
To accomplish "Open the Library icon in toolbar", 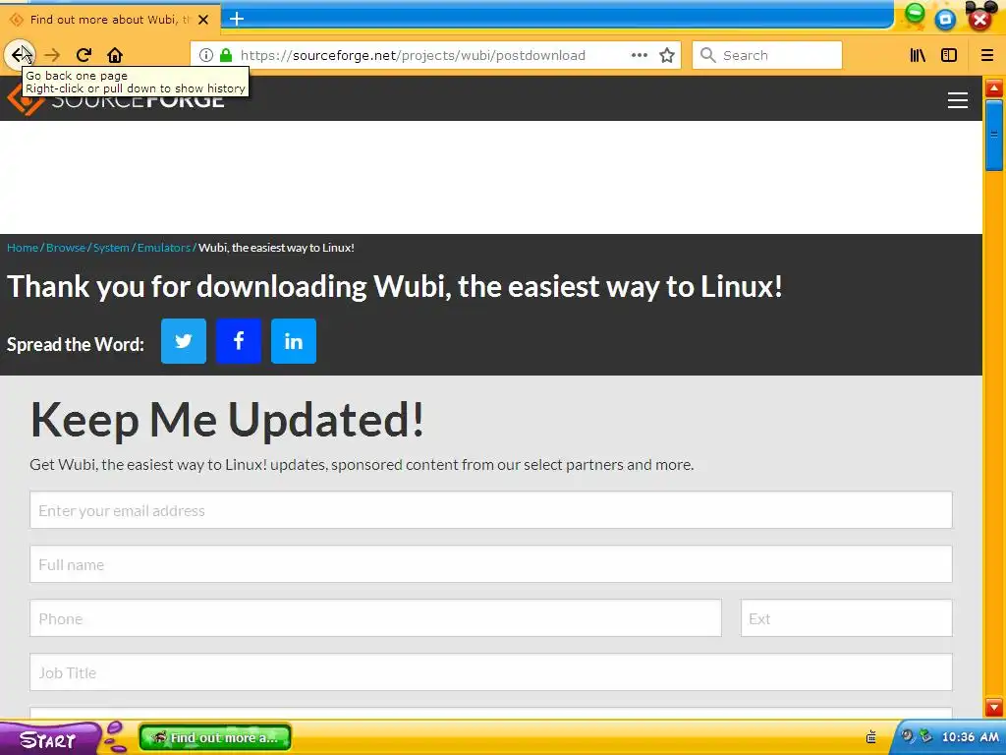I will 918,55.
